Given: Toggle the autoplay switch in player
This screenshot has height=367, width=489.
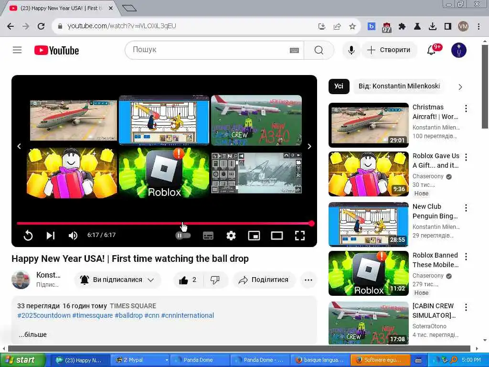Looking at the screenshot, I should (x=183, y=236).
